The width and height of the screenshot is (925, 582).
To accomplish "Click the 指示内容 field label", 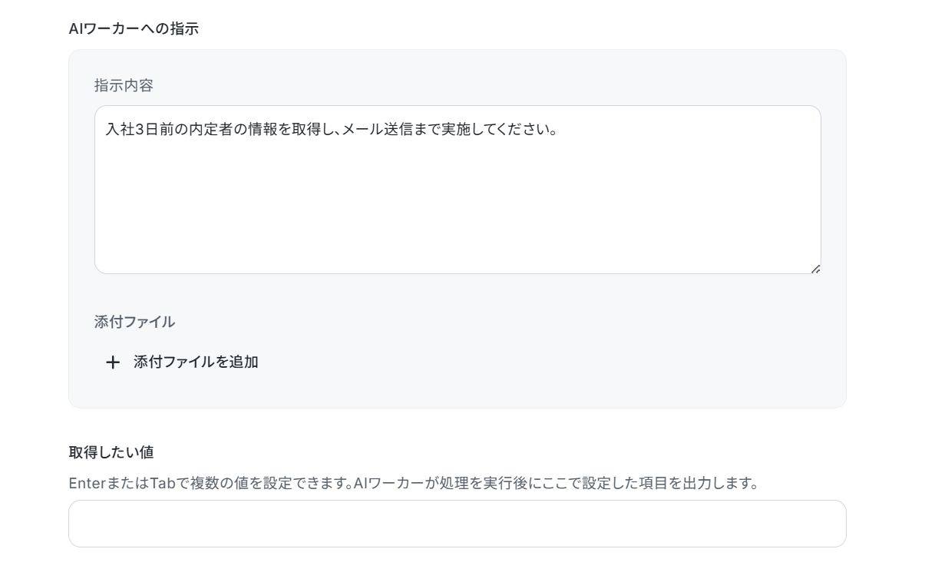I will pyautogui.click(x=124, y=85).
